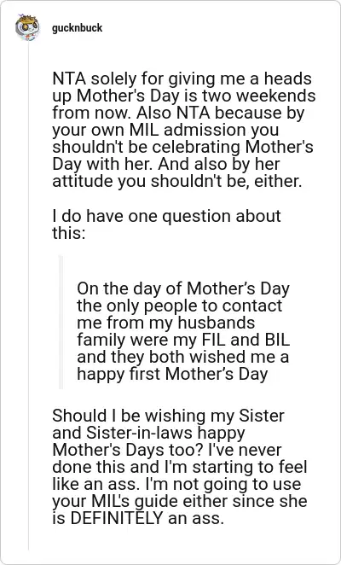Click the words 'attitude you shouldn't be, either.'
Viewport: 341px width, 565px height.
(x=176, y=181)
